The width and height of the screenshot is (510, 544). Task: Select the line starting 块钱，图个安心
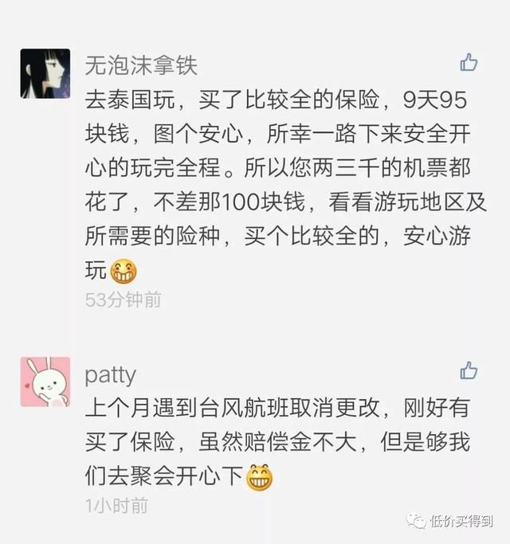pos(278,135)
